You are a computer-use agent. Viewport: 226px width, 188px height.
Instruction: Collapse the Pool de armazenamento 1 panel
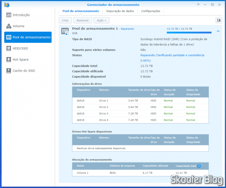[x=218, y=31]
